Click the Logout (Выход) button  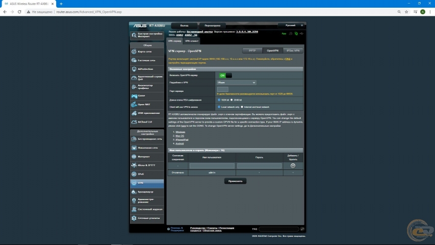coord(184,26)
